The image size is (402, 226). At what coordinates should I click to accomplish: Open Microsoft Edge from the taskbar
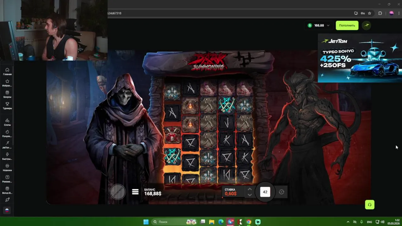(x=221, y=222)
